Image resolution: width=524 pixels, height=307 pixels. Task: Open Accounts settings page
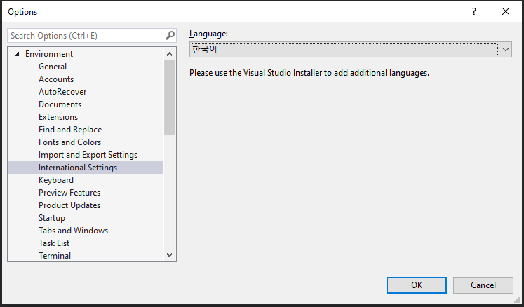[x=56, y=79]
